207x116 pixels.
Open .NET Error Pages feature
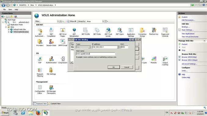[63, 32]
